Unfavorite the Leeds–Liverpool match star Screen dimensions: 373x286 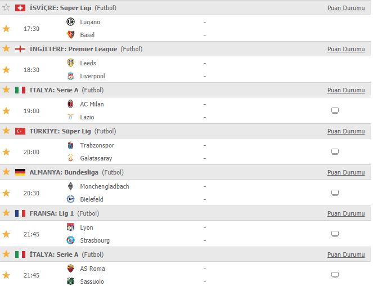click(x=6, y=70)
